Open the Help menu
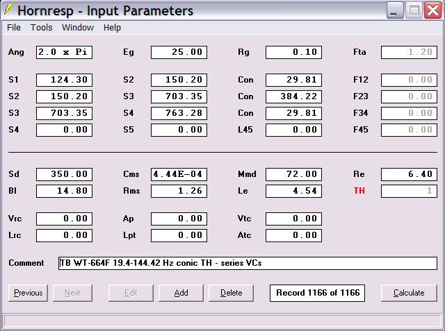The height and width of the screenshot is (331, 445). 112,28
